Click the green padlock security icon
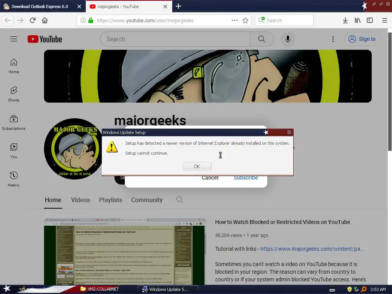 point(91,20)
